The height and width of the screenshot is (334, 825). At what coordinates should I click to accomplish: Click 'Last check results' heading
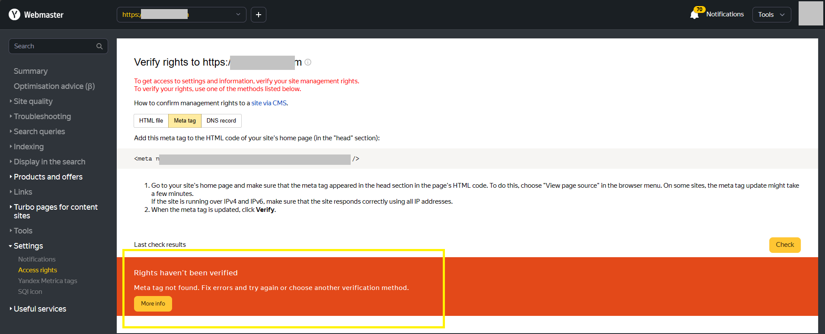tap(160, 245)
